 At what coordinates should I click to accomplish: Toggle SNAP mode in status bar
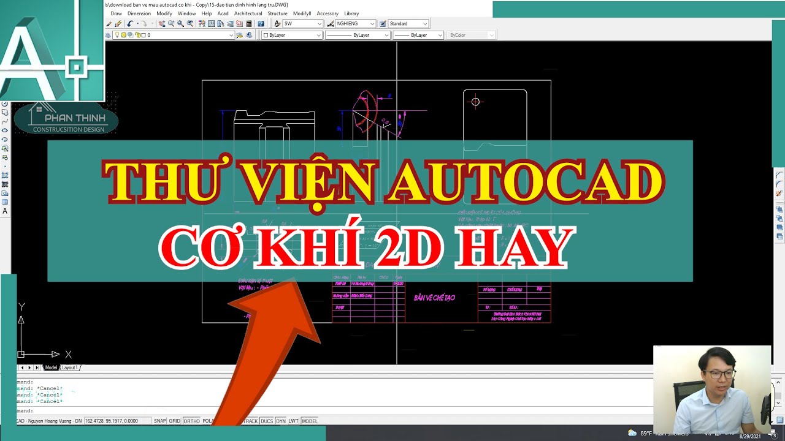click(x=160, y=421)
